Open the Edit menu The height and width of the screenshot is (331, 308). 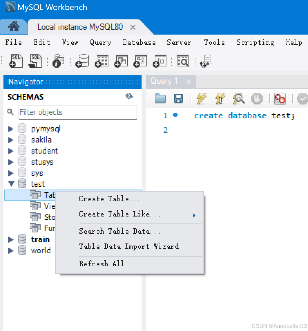pyautogui.click(x=42, y=43)
